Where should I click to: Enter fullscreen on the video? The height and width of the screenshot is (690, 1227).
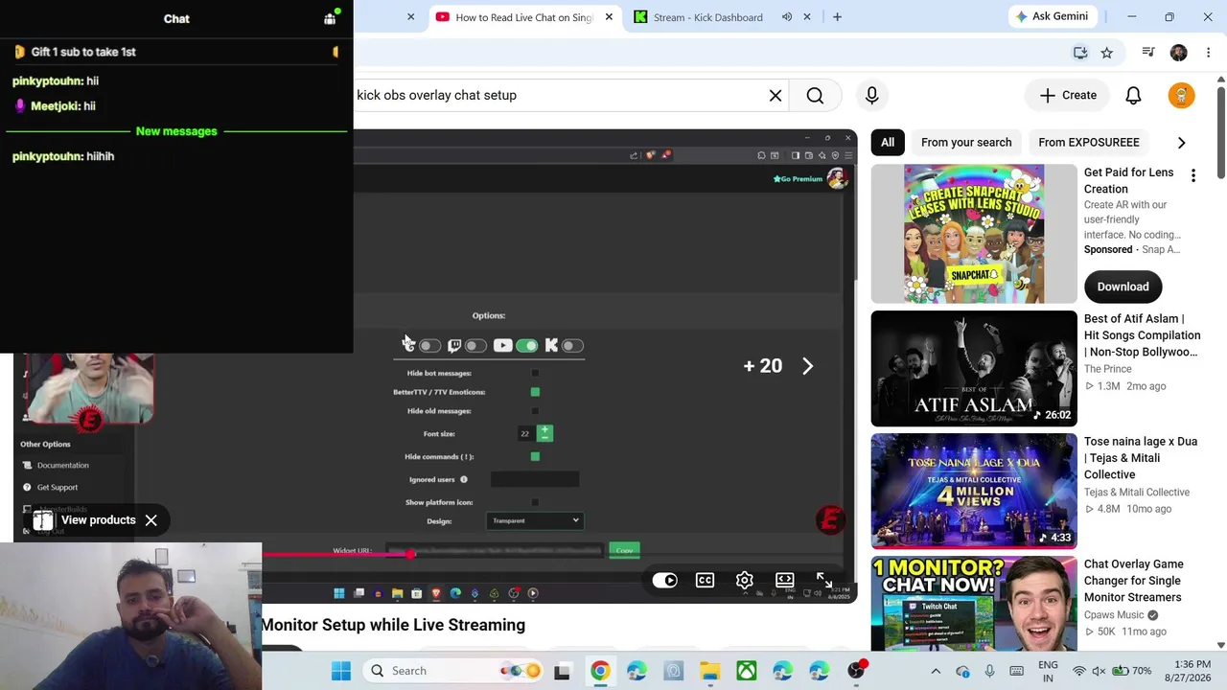[x=824, y=580]
